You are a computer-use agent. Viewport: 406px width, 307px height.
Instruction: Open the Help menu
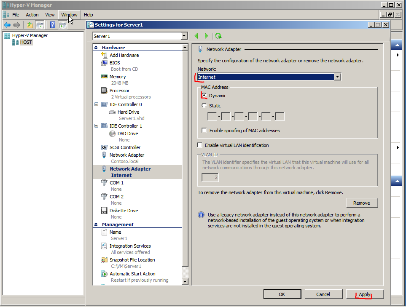click(x=88, y=15)
